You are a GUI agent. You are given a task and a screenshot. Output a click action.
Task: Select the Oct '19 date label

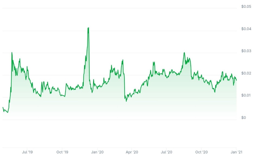(x=62, y=152)
